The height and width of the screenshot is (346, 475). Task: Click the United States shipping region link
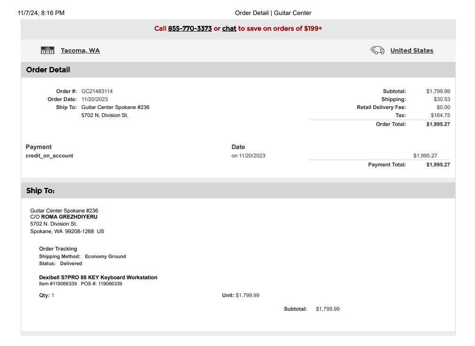coord(412,50)
